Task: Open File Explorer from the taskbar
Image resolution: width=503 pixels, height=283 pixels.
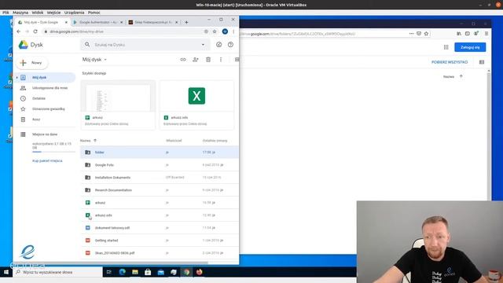Action: click(x=135, y=272)
